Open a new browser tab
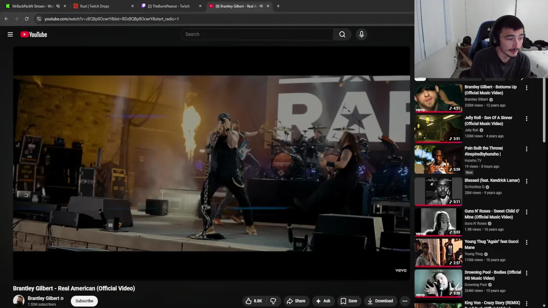The image size is (548, 308). click(278, 6)
